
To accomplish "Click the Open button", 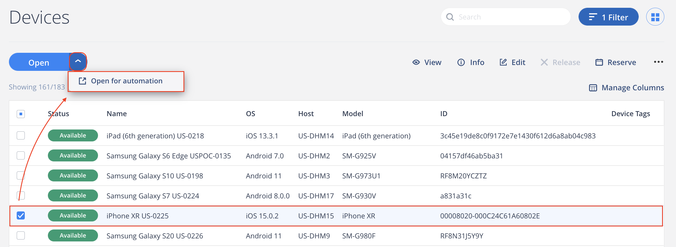I will 39,62.
